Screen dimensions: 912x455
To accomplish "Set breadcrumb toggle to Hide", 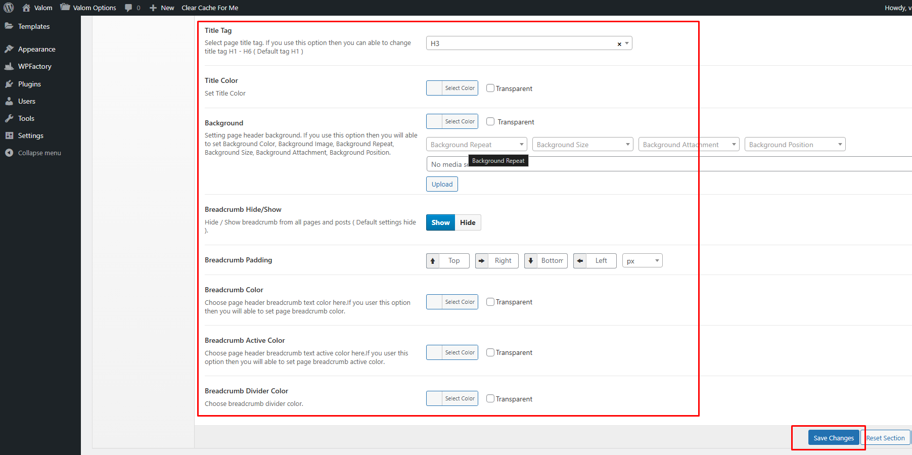I will [468, 222].
